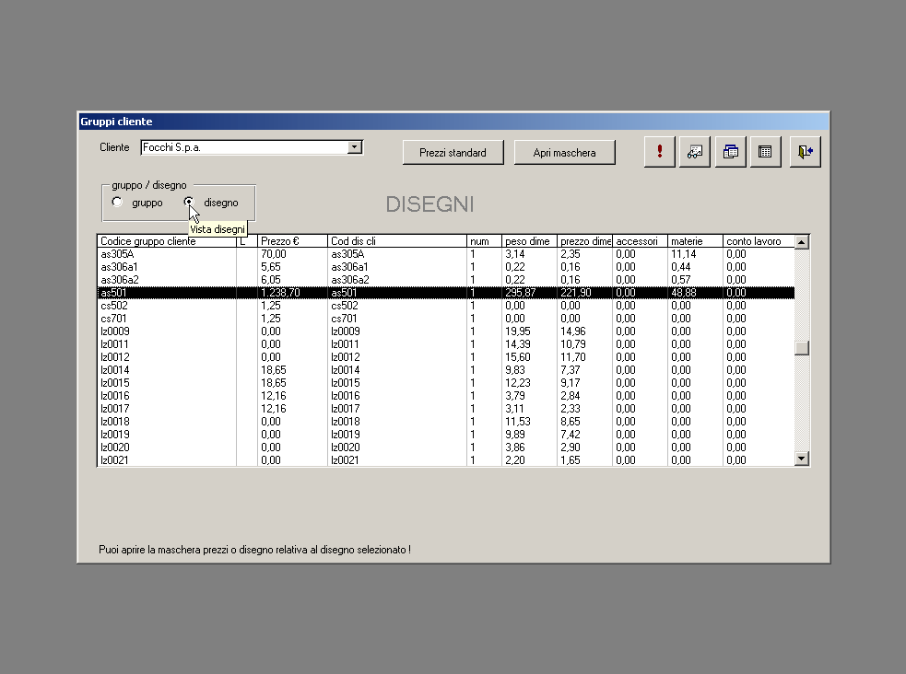Click the overlapping forms windows icon
Image resolution: width=906 pixels, height=674 pixels.
click(x=730, y=152)
